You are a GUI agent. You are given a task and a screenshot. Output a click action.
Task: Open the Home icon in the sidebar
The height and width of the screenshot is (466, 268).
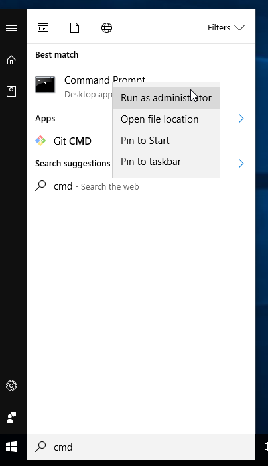11,60
